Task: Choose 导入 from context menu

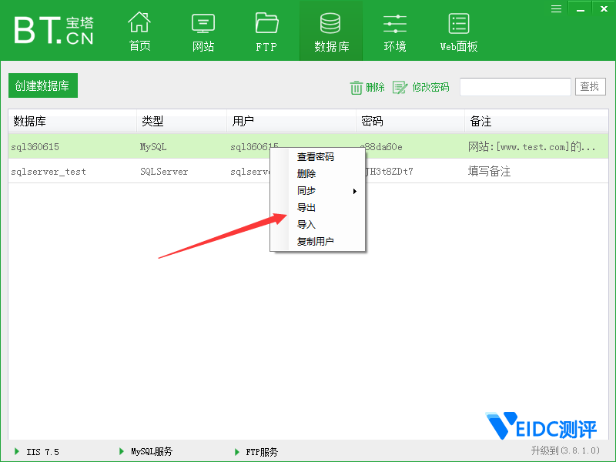Action: pos(306,225)
